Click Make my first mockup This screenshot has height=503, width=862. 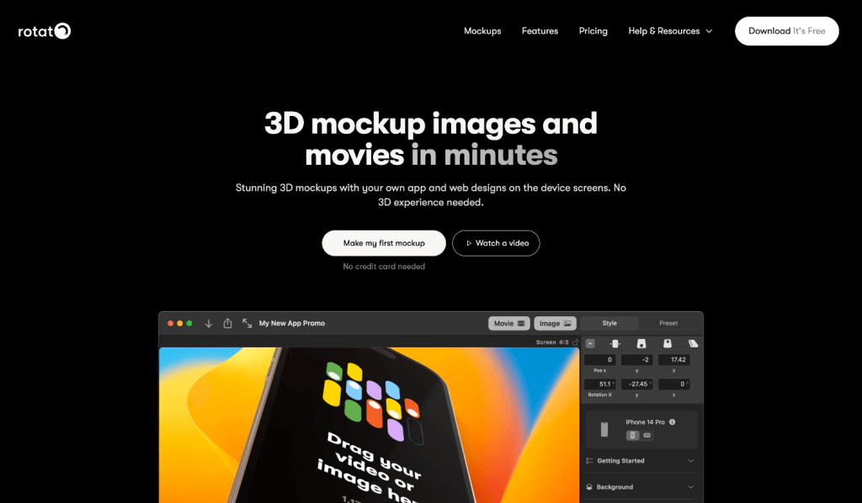tap(384, 243)
